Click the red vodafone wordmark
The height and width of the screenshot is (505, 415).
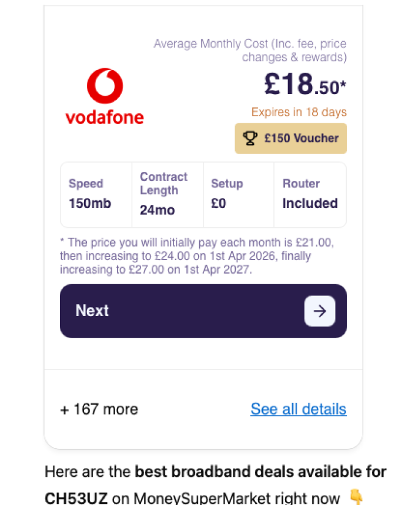105,117
